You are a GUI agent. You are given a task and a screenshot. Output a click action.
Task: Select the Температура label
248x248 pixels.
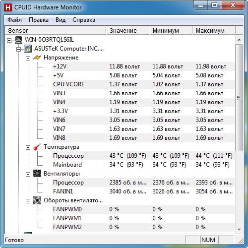click(62, 147)
